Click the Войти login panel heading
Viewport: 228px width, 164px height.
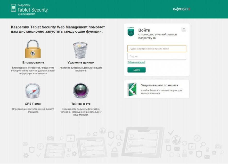(144, 30)
